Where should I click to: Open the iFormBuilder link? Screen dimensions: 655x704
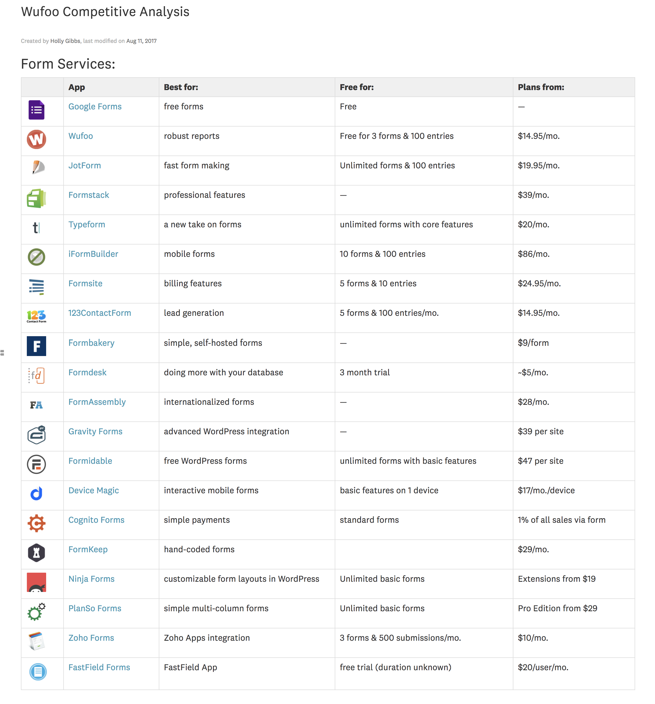click(93, 254)
